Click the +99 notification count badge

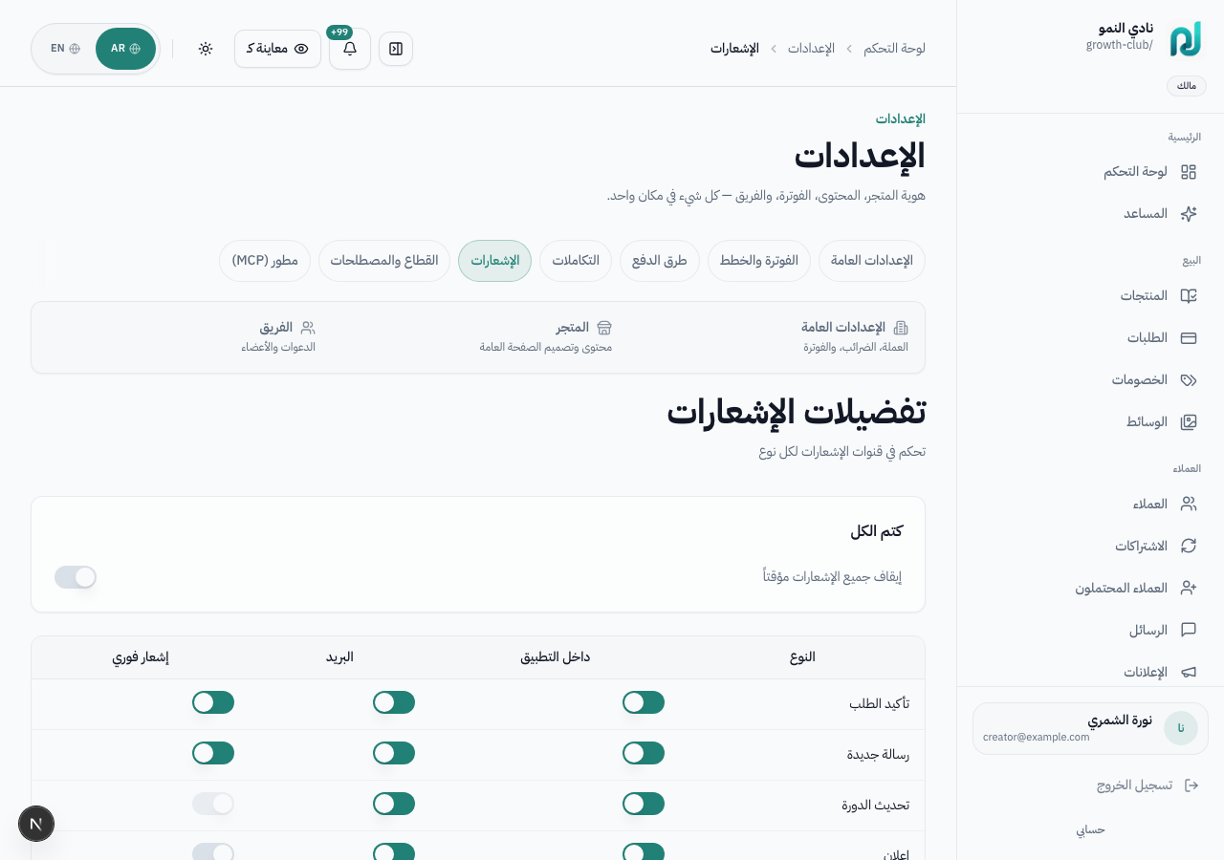point(339,32)
